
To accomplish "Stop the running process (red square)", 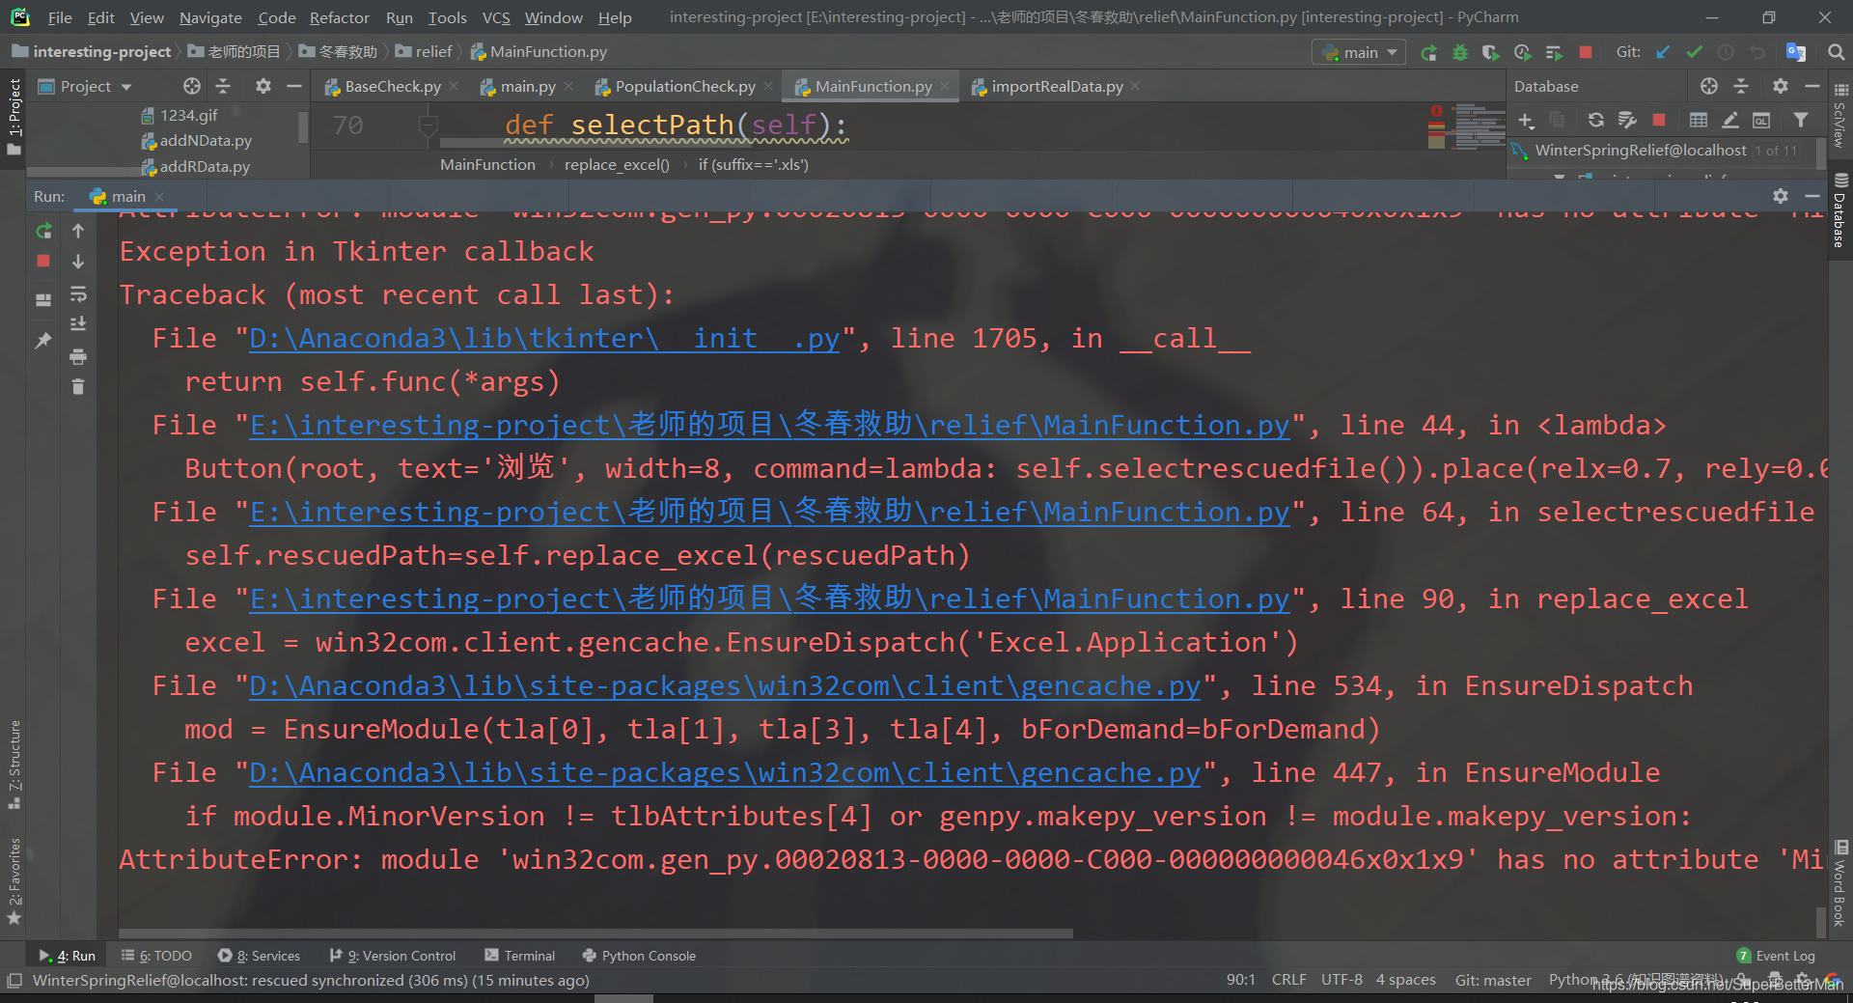I will 1586,53.
